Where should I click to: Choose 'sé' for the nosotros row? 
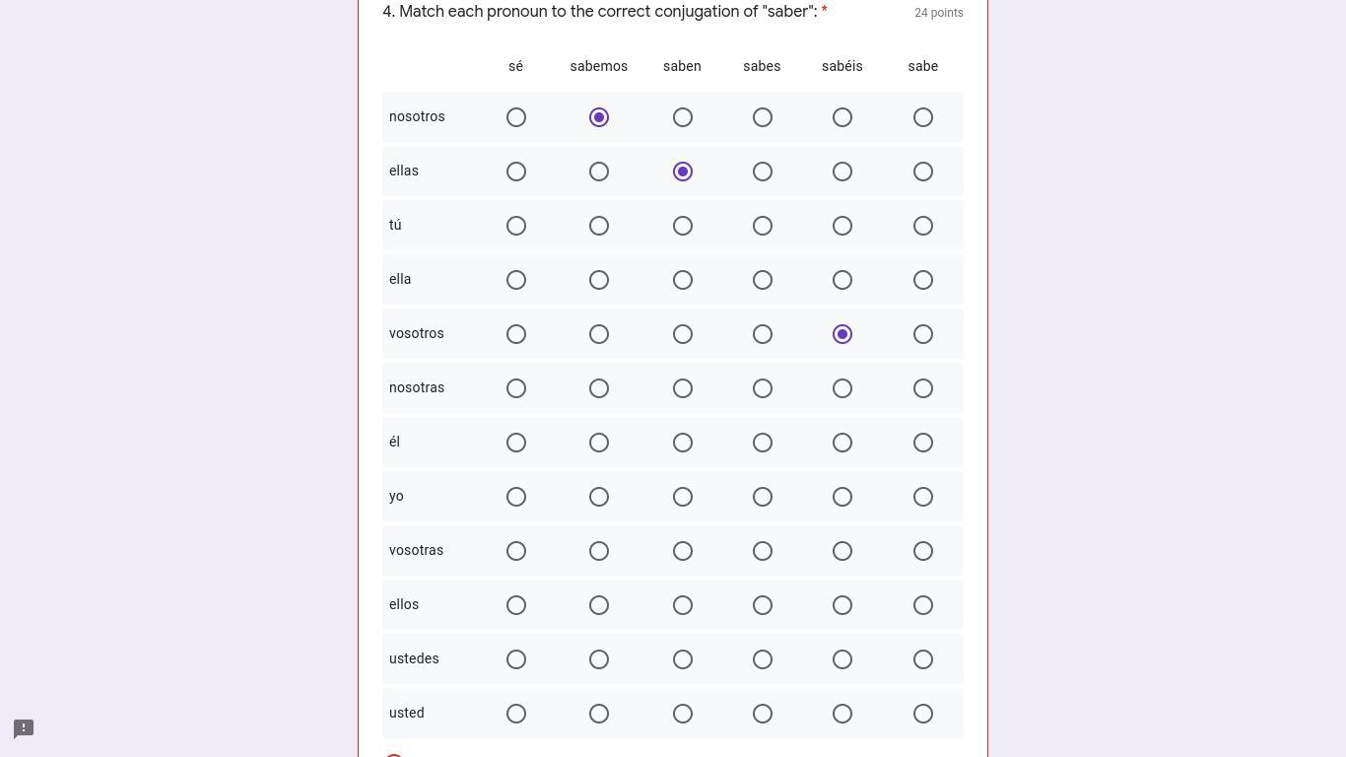(515, 117)
